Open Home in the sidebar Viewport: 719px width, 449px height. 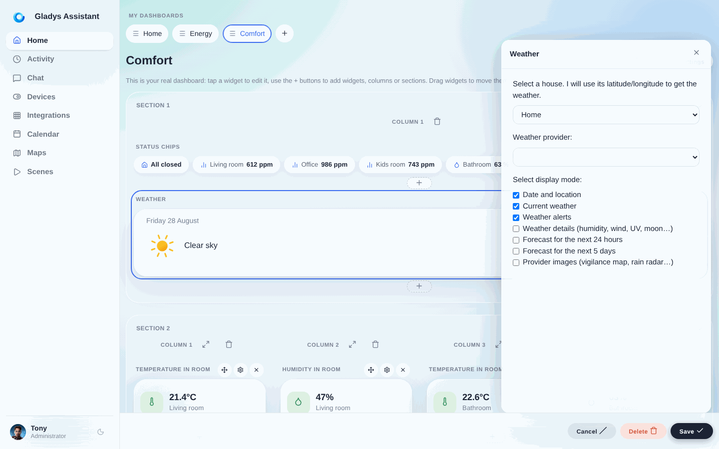pyautogui.click(x=59, y=40)
